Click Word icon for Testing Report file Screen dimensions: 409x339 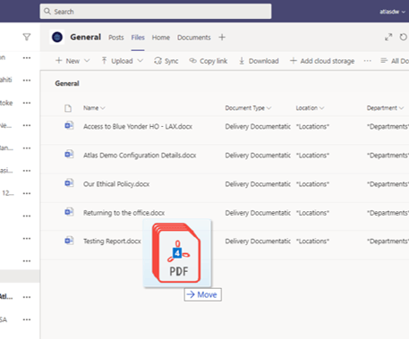click(x=69, y=240)
